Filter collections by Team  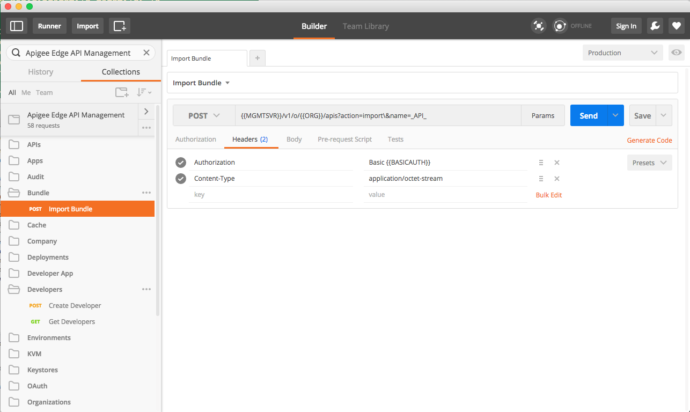click(44, 92)
